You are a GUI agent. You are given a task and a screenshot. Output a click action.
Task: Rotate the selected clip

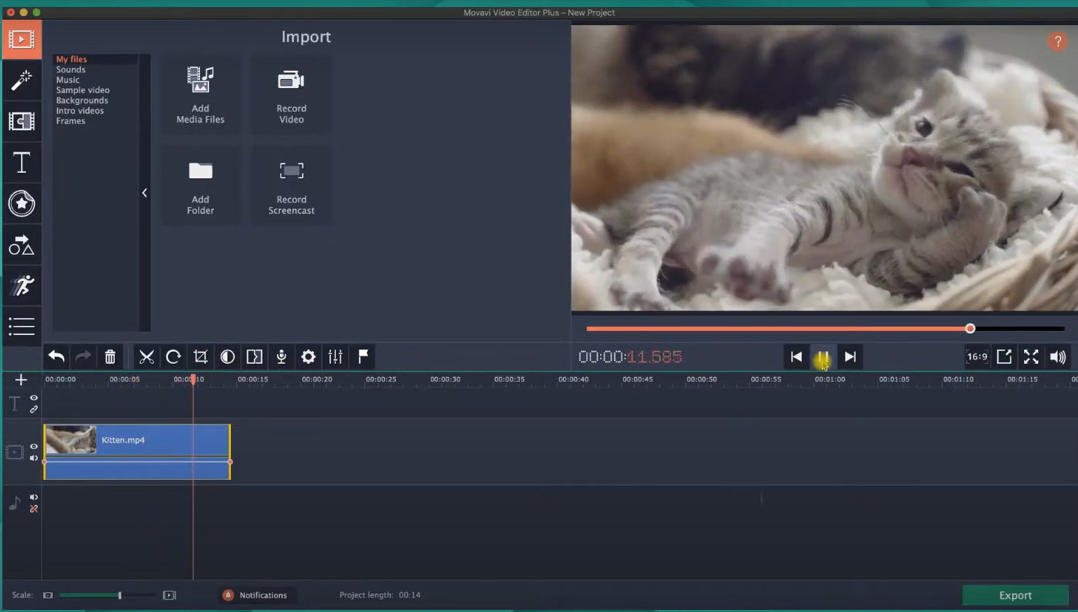tap(173, 357)
